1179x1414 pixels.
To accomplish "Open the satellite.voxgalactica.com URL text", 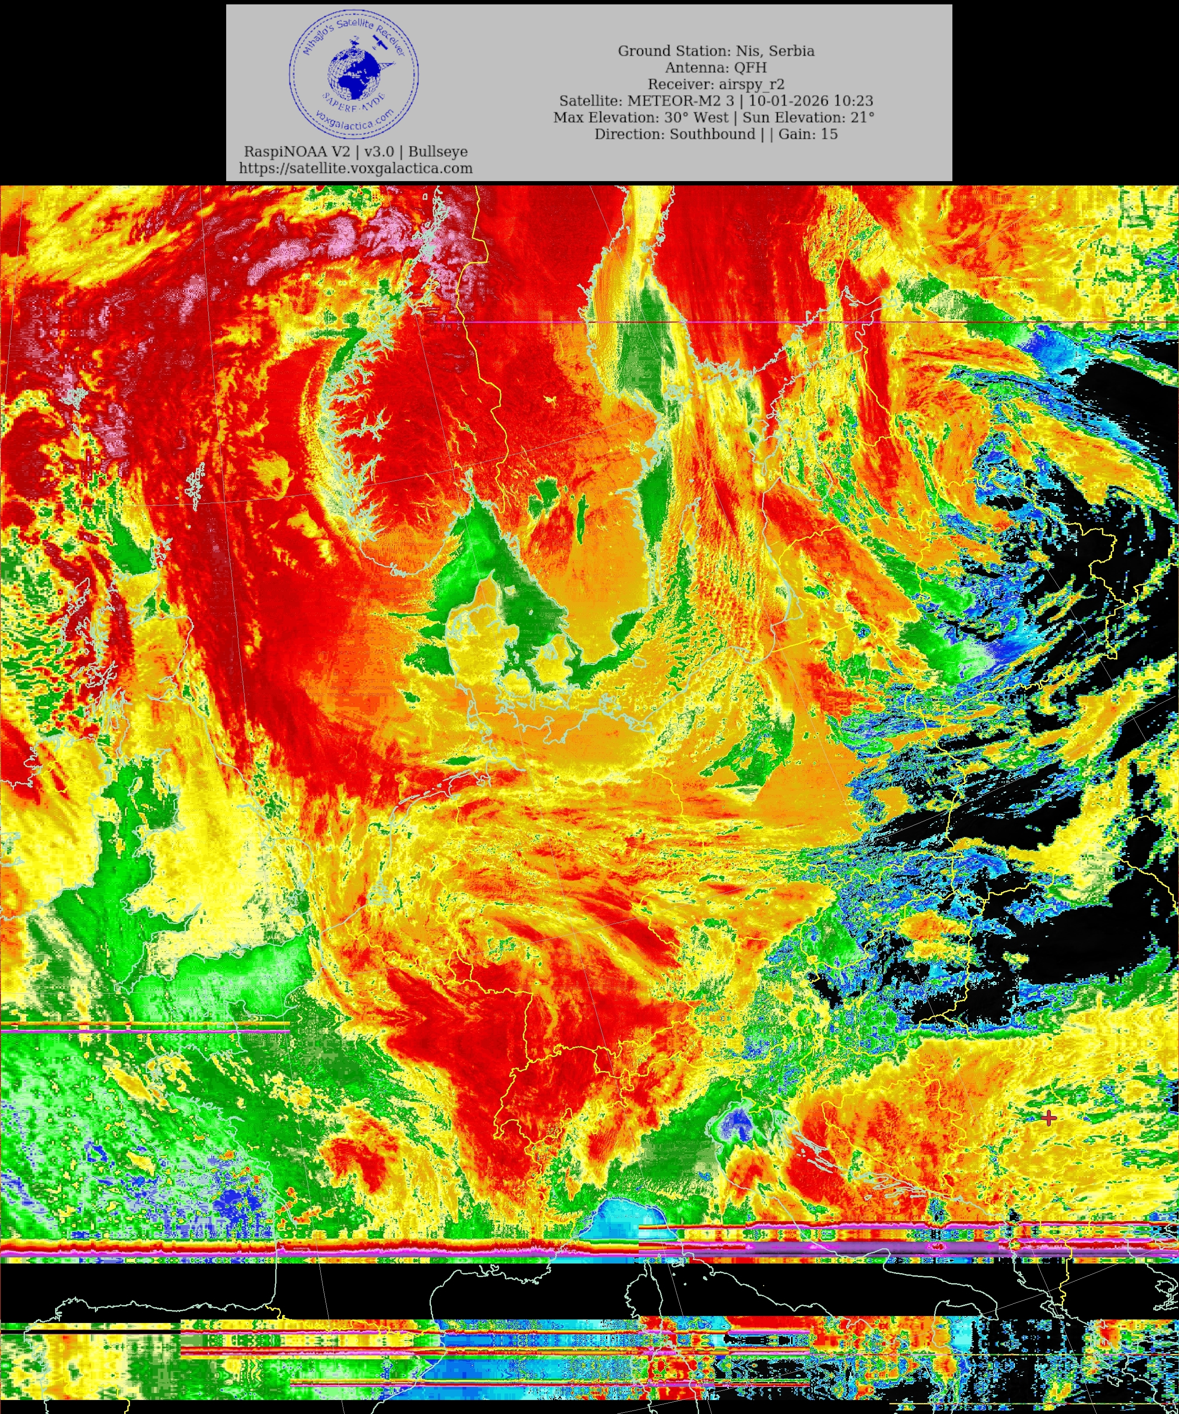I will (x=356, y=168).
